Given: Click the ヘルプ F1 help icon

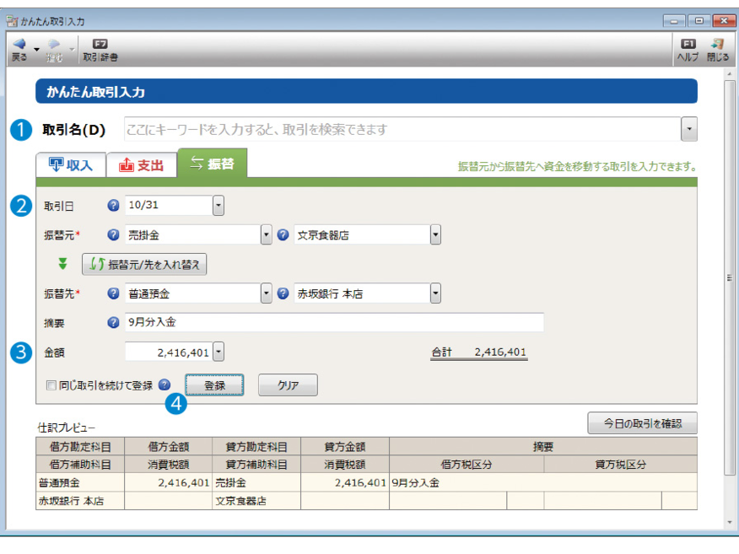Looking at the screenshot, I should coord(688,44).
